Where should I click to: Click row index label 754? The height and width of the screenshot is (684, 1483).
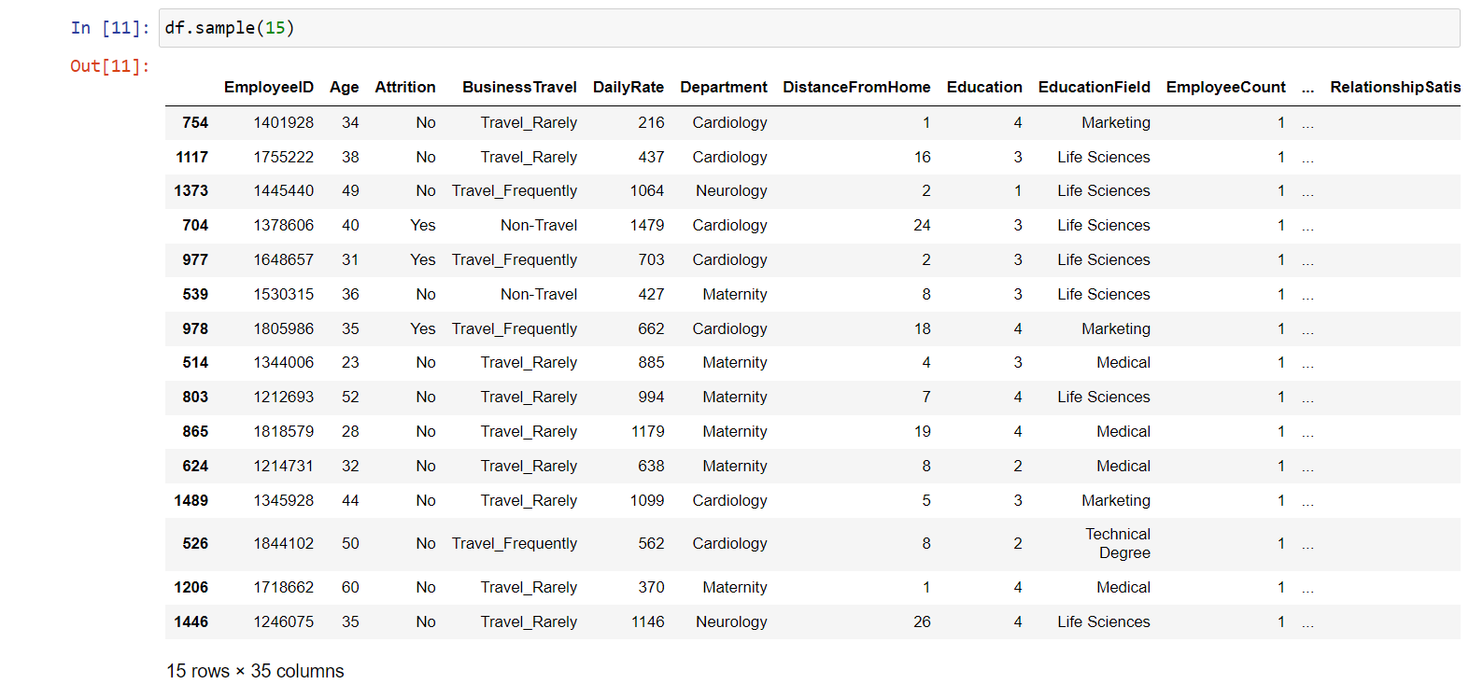click(x=195, y=122)
